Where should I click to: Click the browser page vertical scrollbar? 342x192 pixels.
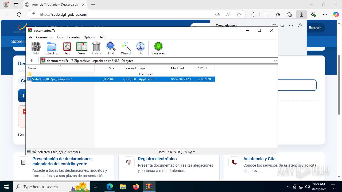339,85
